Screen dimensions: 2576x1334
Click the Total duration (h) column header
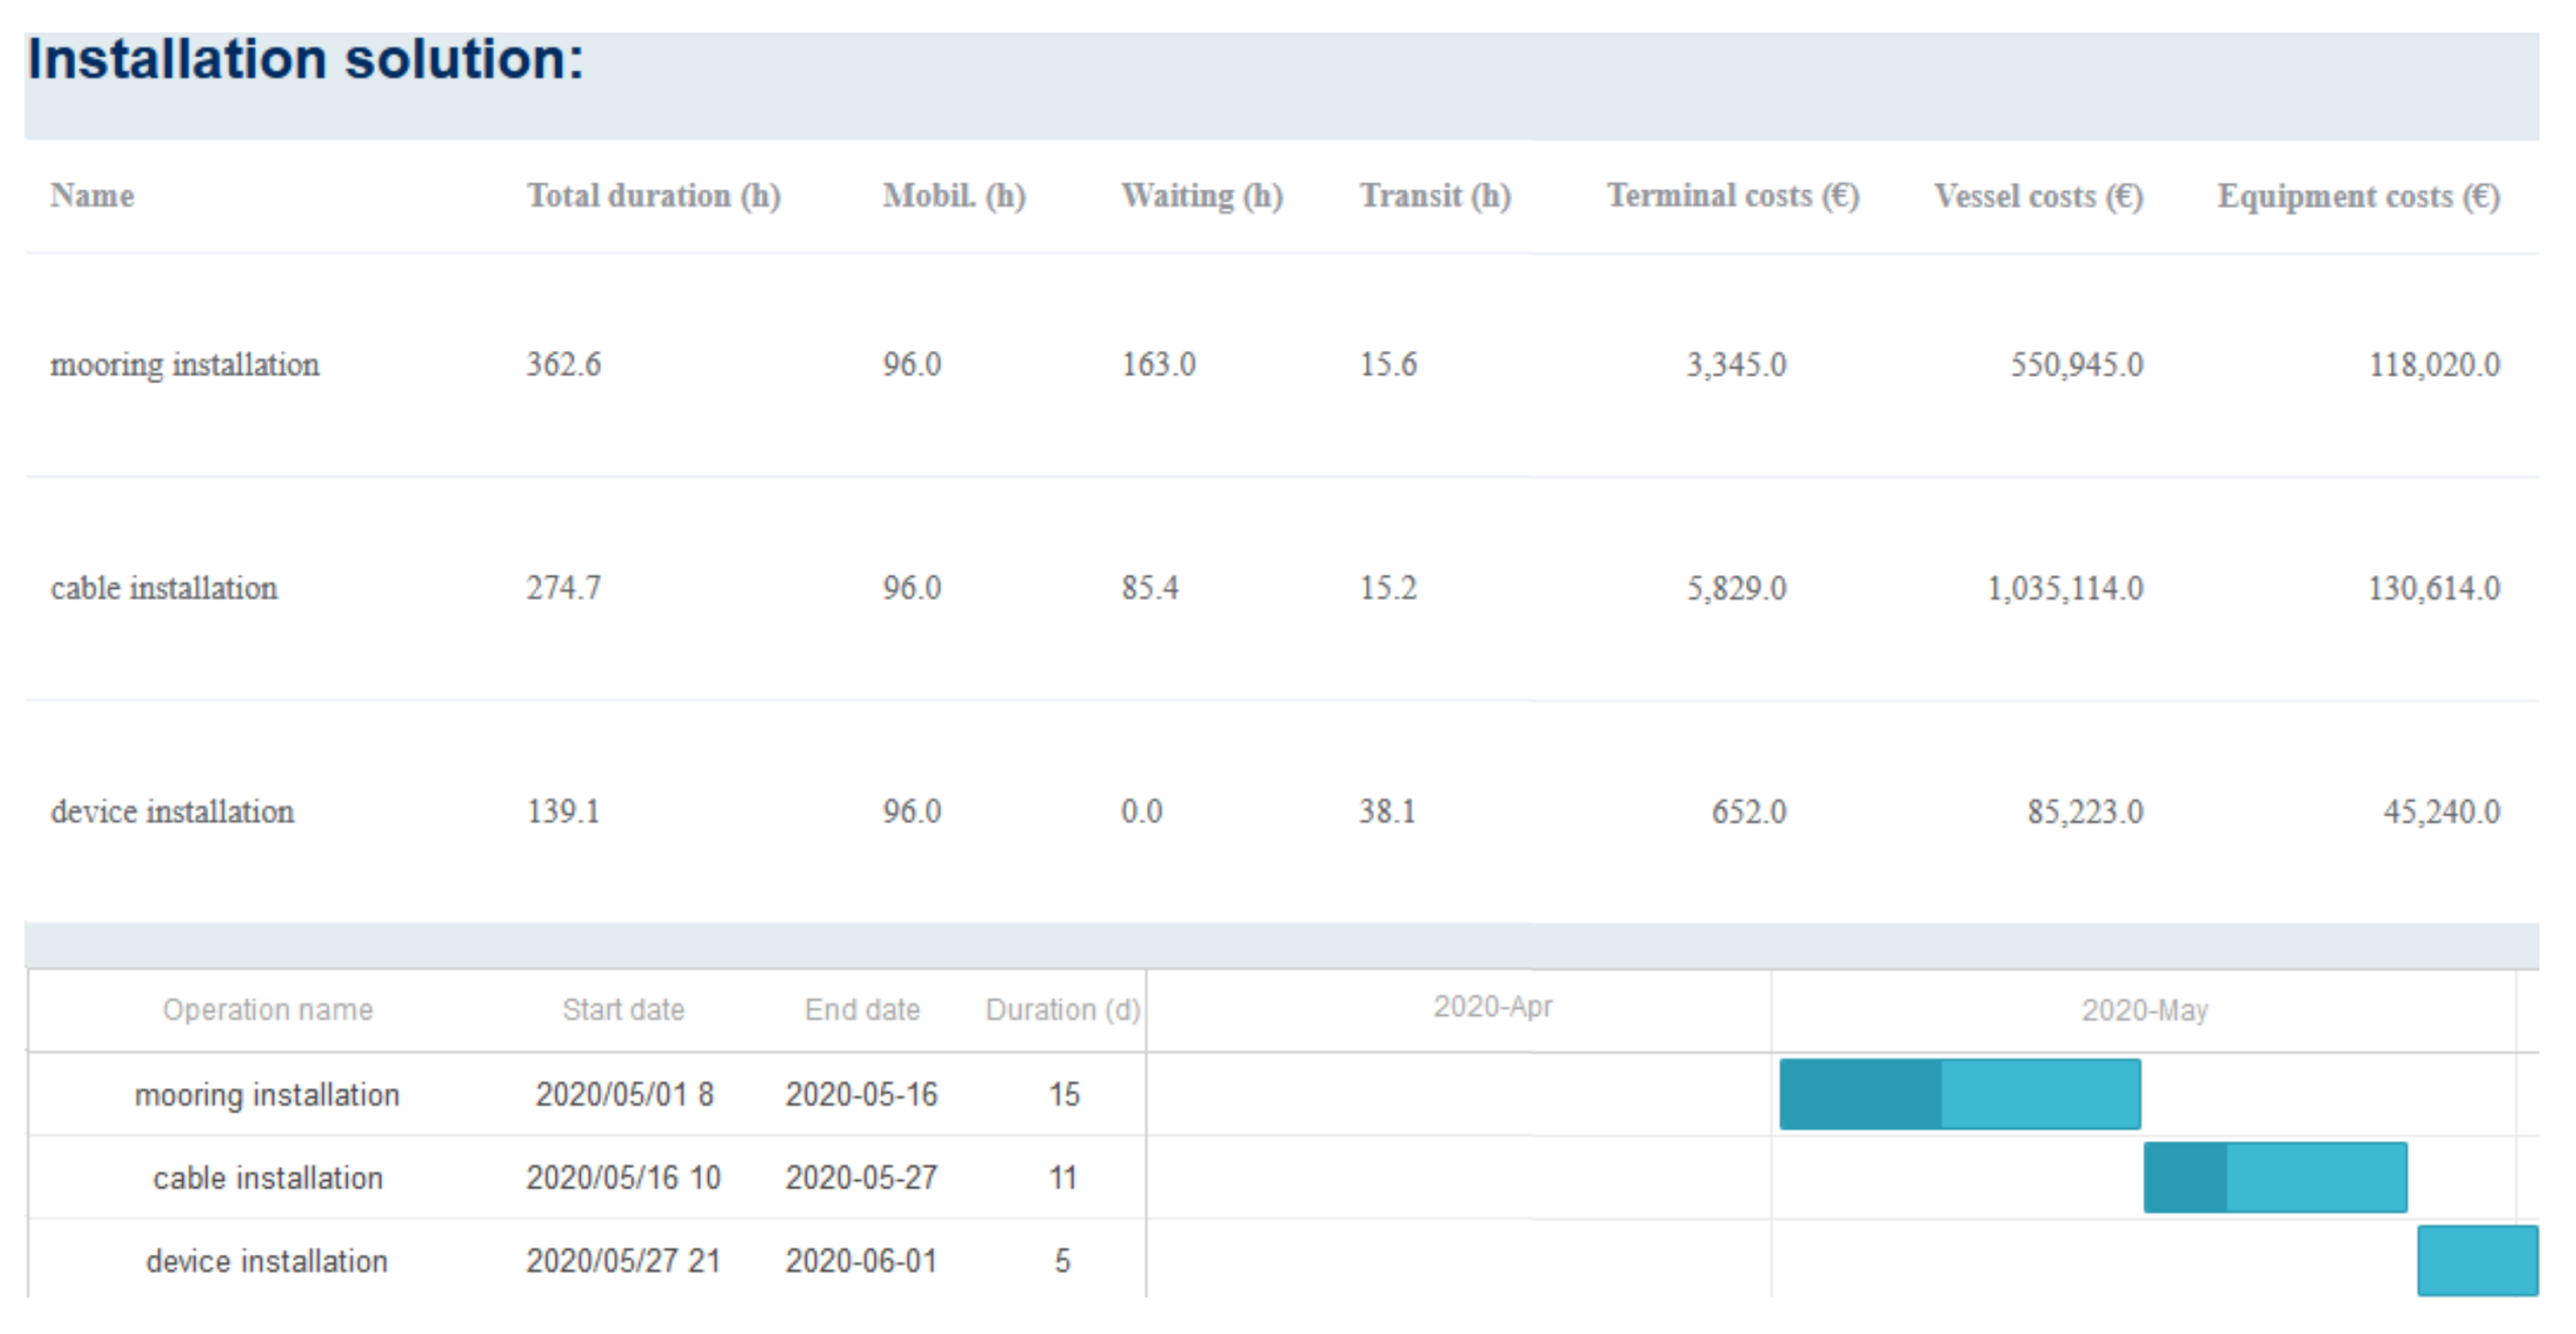coord(653,195)
